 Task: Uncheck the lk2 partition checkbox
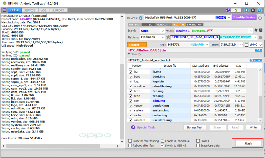point(131,72)
